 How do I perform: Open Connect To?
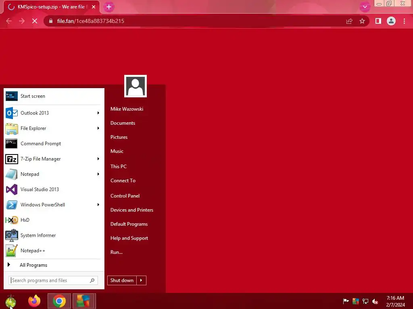(x=123, y=181)
